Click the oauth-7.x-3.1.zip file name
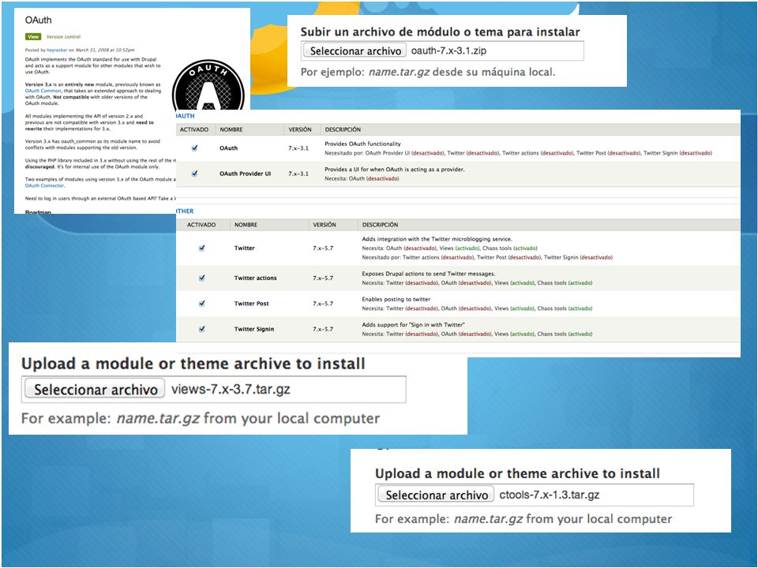758x568 pixels. 448,50
